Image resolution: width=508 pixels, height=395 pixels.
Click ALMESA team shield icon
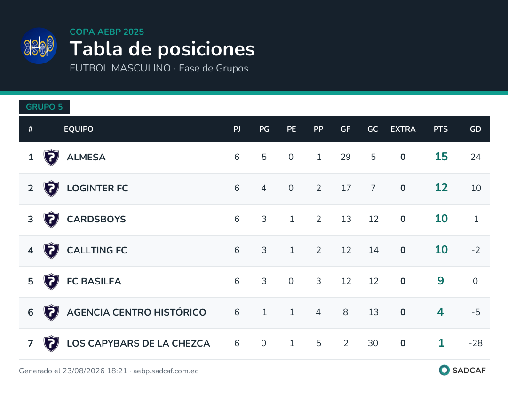click(51, 158)
